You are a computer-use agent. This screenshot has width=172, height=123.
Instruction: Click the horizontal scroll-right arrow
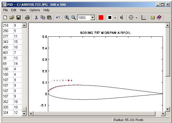[163, 114]
